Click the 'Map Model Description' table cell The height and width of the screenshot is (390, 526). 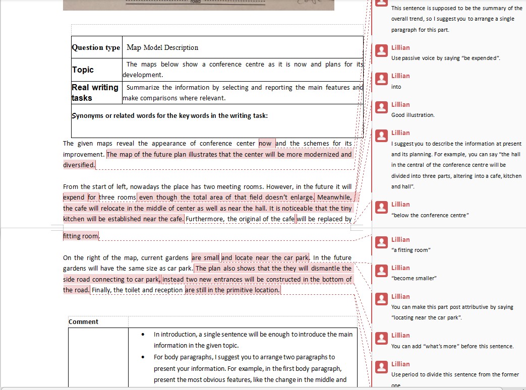pos(243,47)
